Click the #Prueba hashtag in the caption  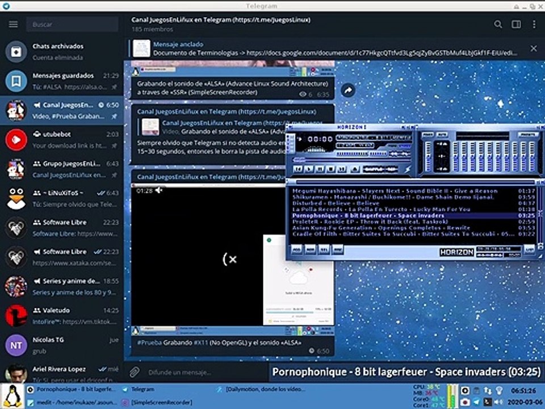click(x=149, y=343)
